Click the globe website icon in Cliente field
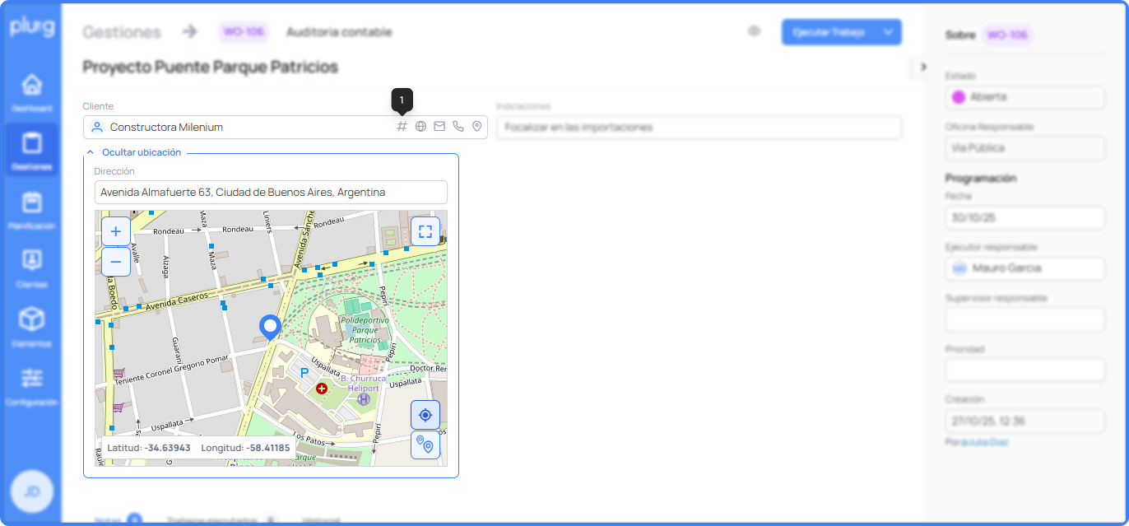The image size is (1129, 526). [x=420, y=127]
